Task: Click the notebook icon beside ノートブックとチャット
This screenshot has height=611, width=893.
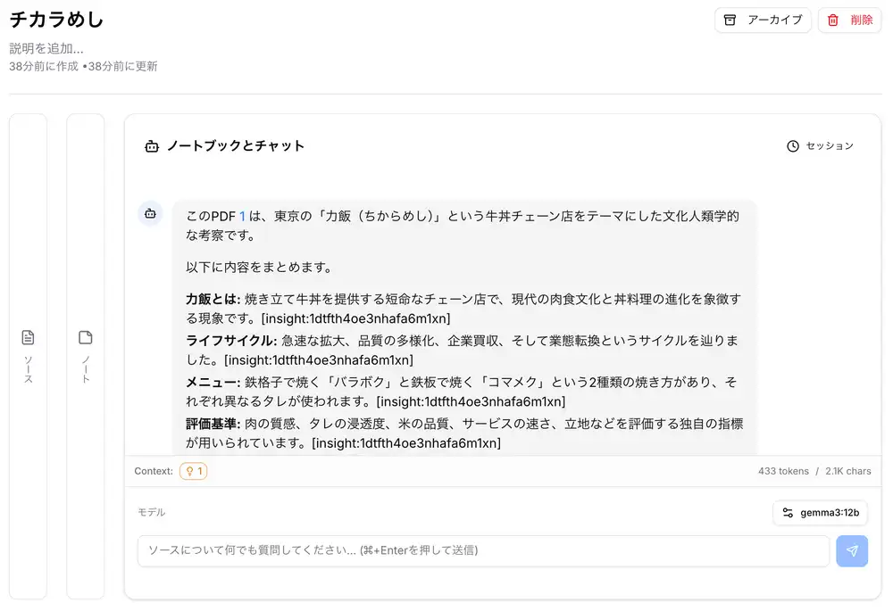Action: pos(151,144)
